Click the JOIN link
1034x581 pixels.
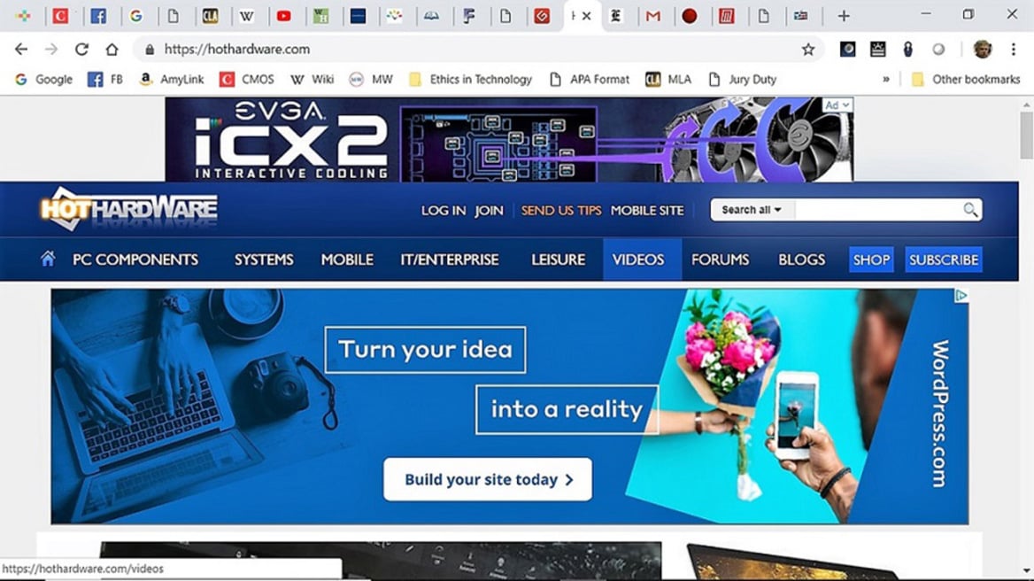click(x=489, y=211)
